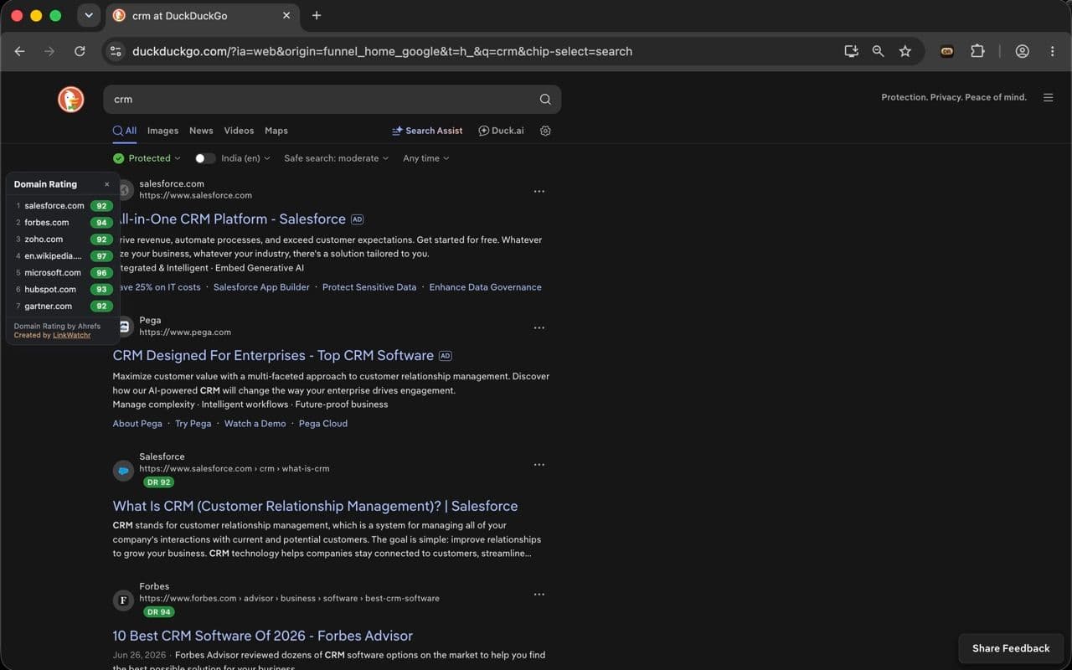The image size is (1072, 670).
Task: Reload the current page
Action: 80,51
